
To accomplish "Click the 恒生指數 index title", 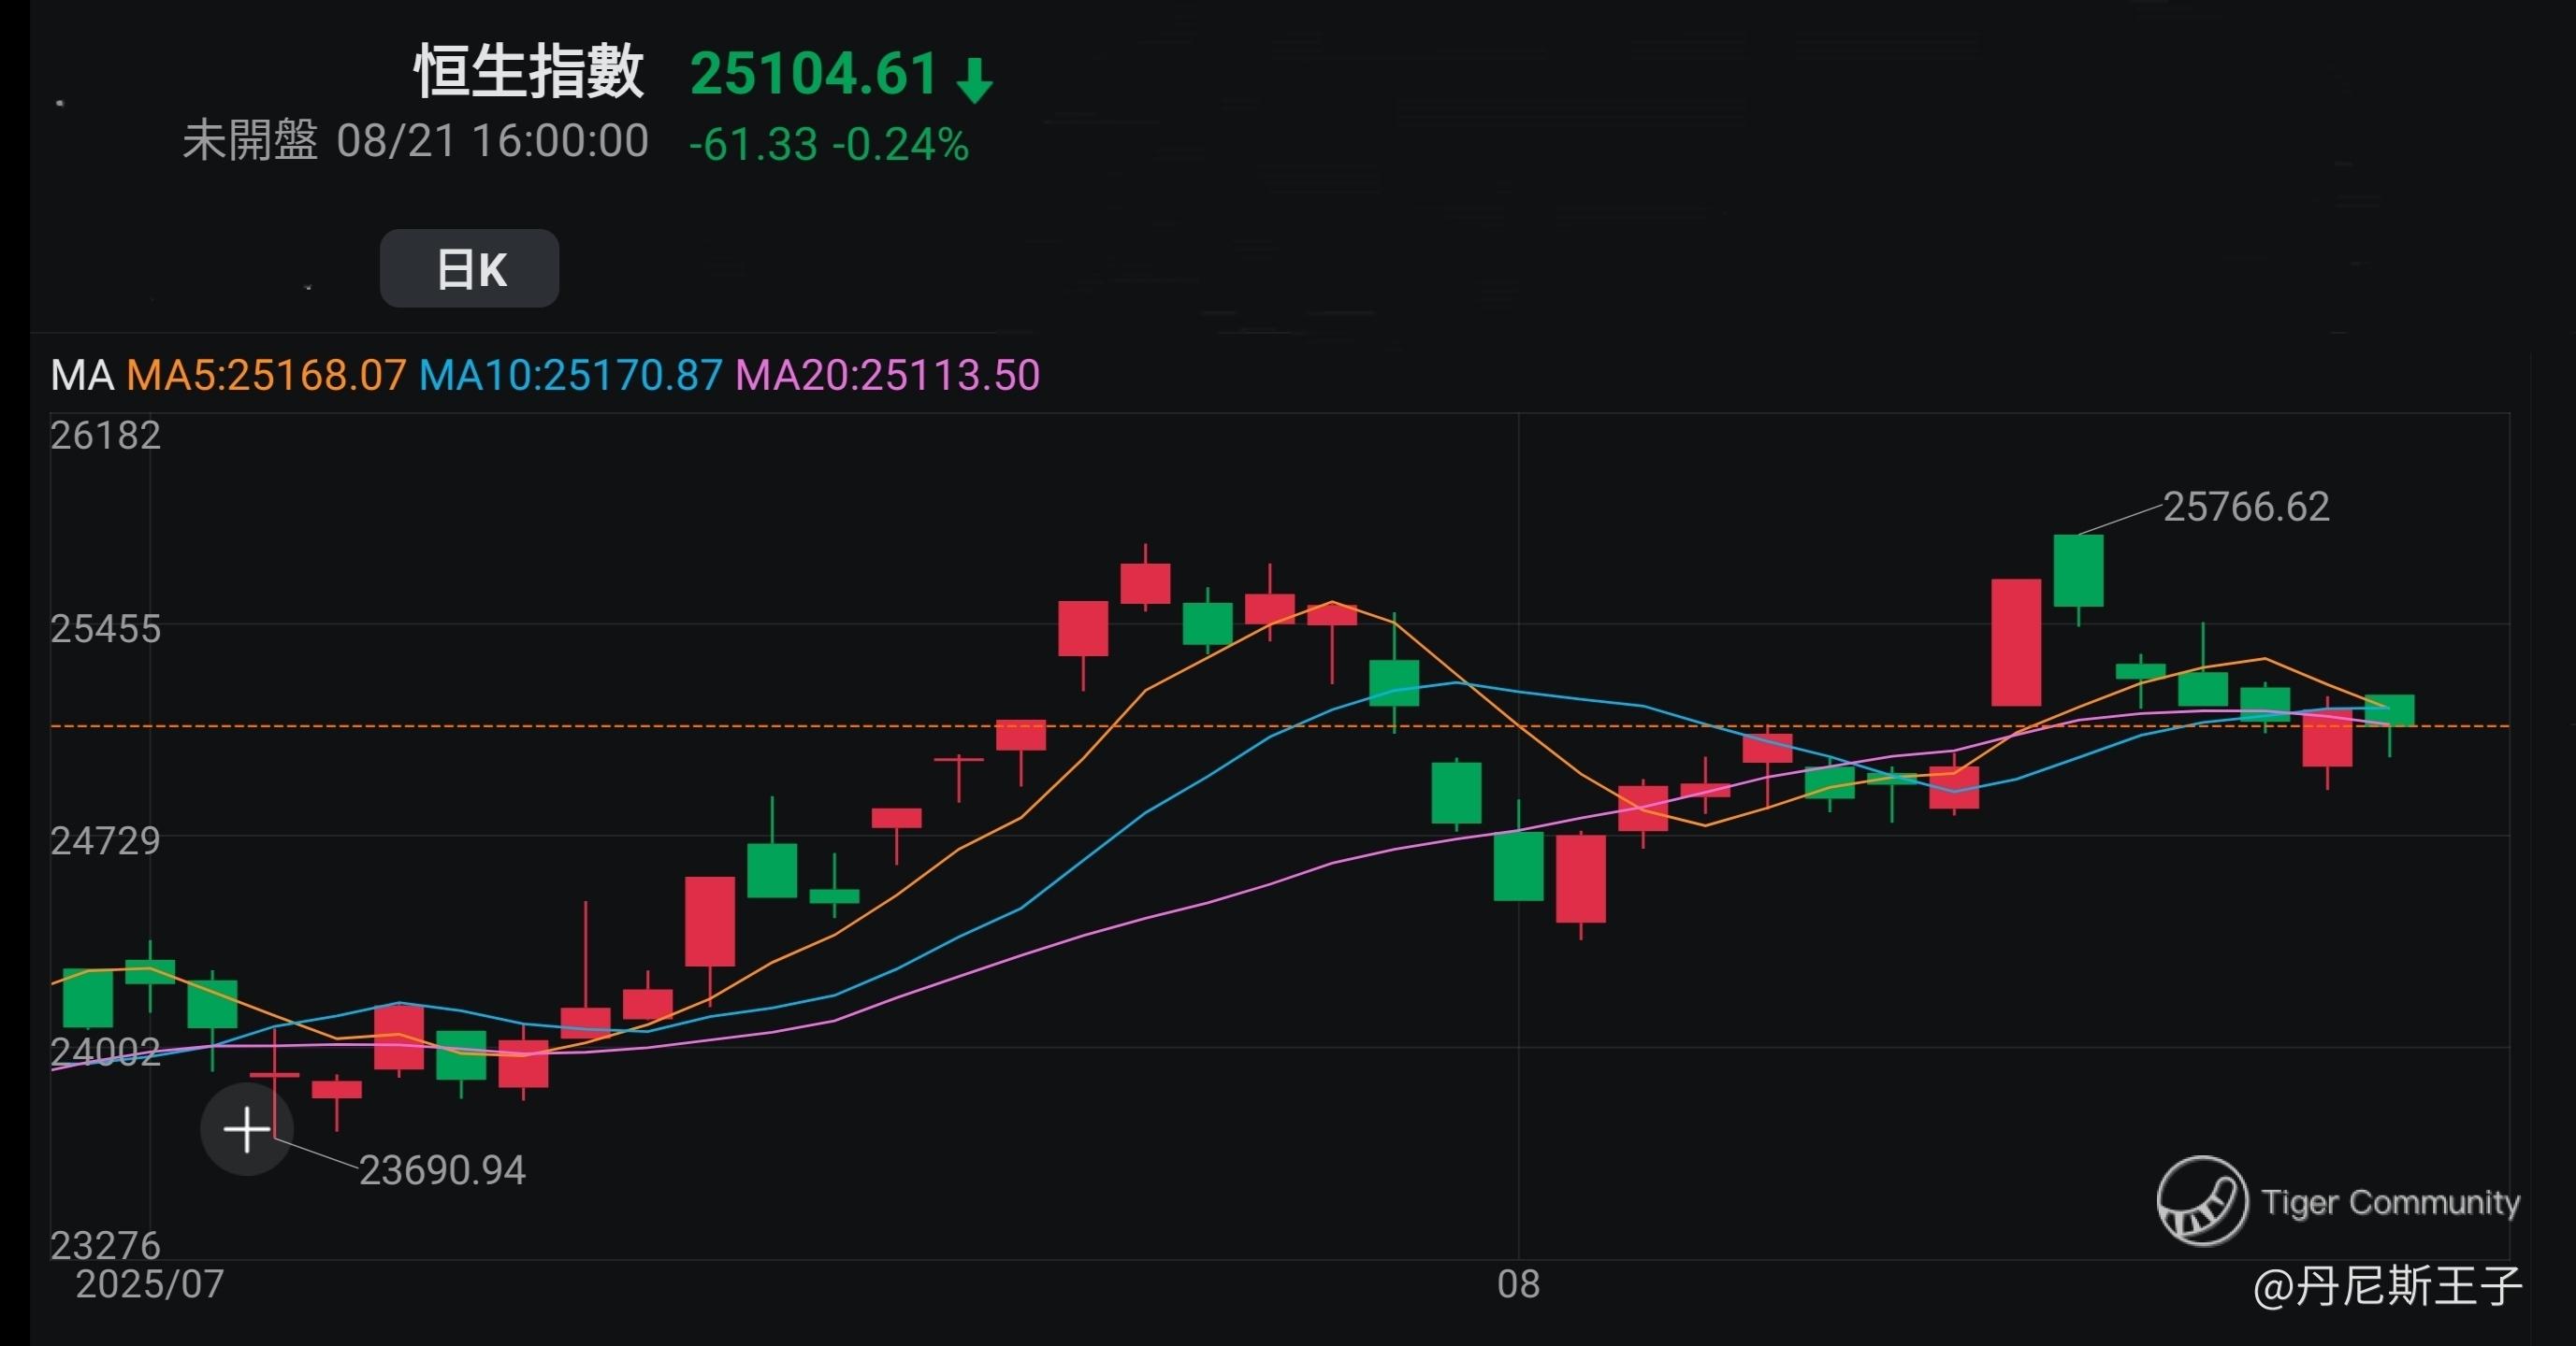I will tap(529, 72).
